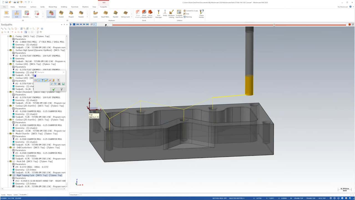The image size is (355, 200).
Task: Open the Levels manager tab
Action: (16, 195)
